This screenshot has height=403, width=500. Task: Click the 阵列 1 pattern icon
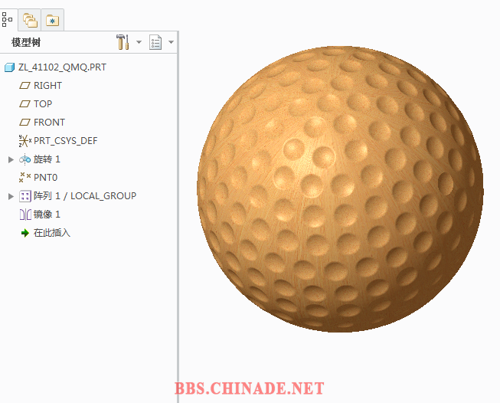tap(25, 196)
